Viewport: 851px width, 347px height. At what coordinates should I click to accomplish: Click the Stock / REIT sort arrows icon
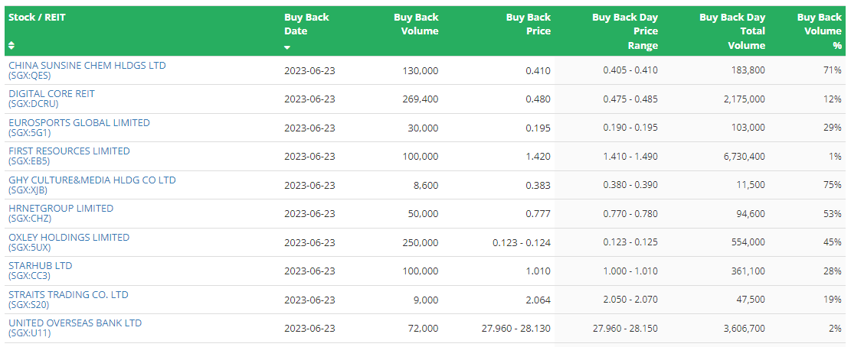11,45
